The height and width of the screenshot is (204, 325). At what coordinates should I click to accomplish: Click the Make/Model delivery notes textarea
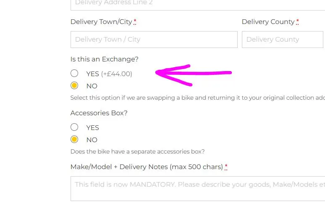[x=197, y=188]
